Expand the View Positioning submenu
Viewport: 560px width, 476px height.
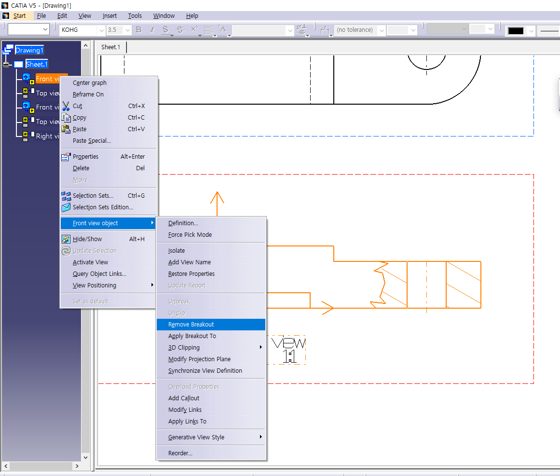[x=109, y=286]
